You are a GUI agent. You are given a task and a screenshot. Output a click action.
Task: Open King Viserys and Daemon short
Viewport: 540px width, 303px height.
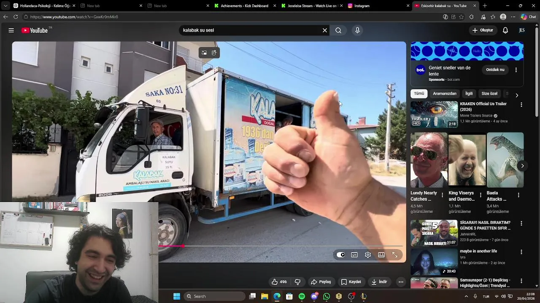[467, 159]
